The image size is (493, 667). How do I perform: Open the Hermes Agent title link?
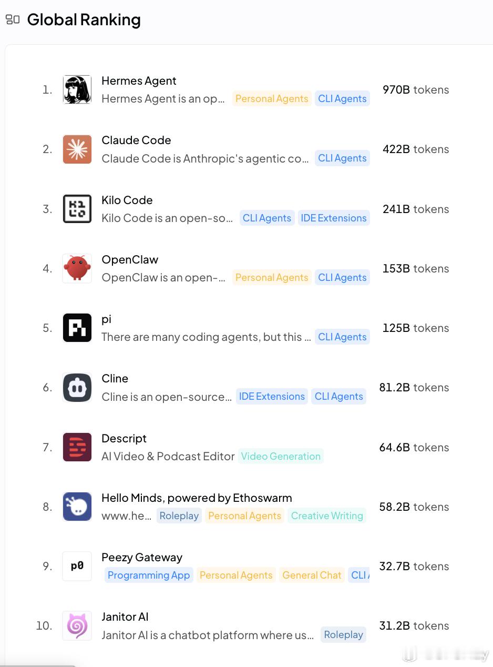(139, 81)
